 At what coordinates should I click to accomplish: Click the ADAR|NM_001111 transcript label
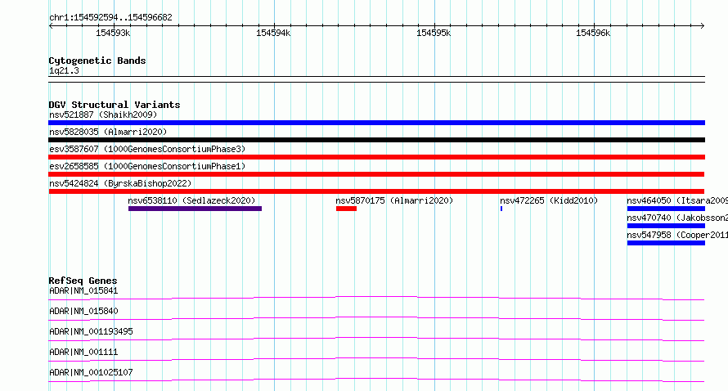[x=83, y=352]
